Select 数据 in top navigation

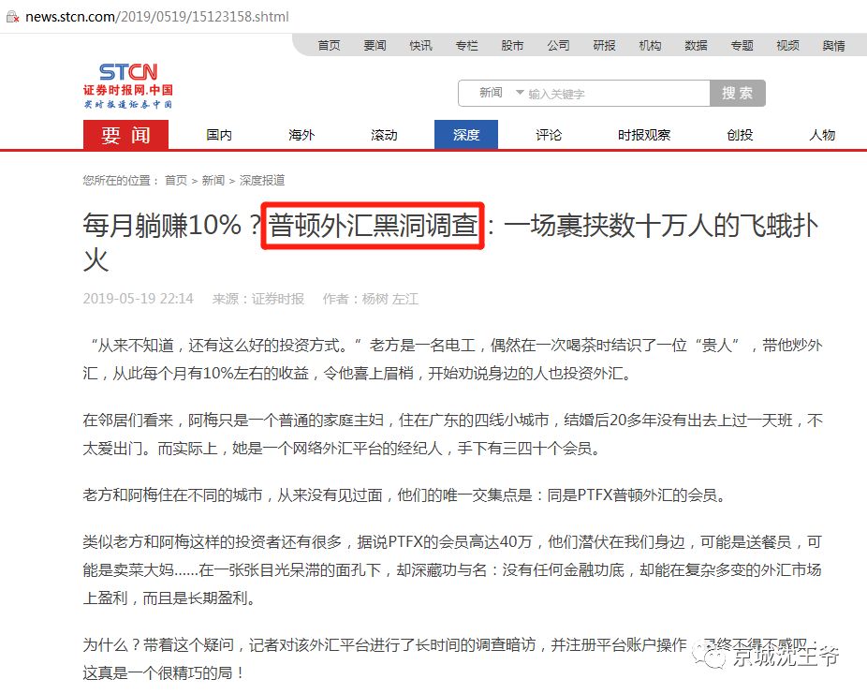[697, 45]
